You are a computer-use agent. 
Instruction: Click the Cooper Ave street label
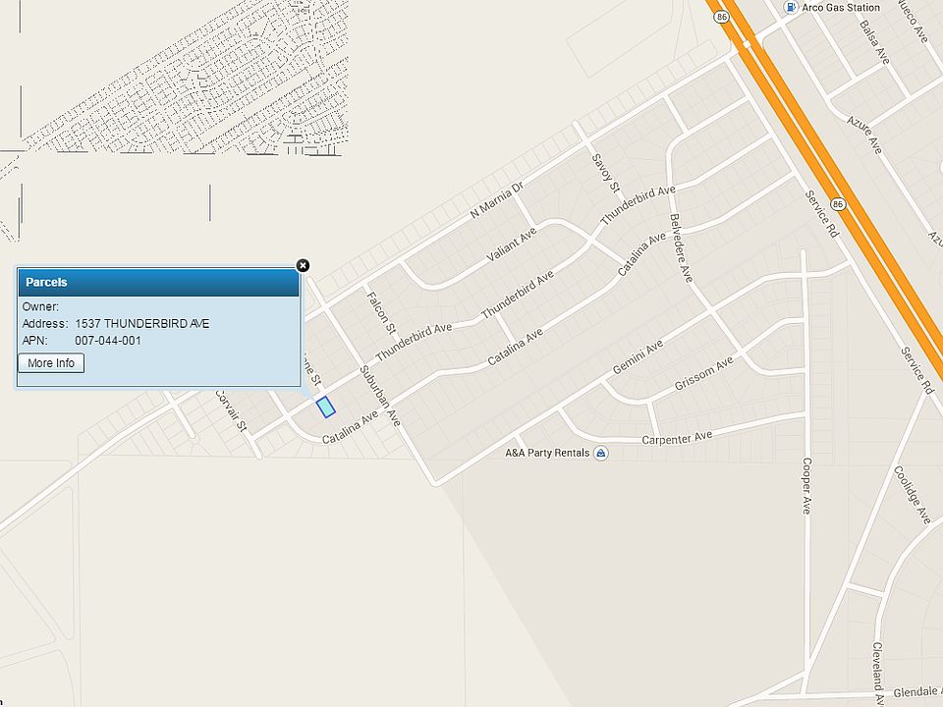806,486
